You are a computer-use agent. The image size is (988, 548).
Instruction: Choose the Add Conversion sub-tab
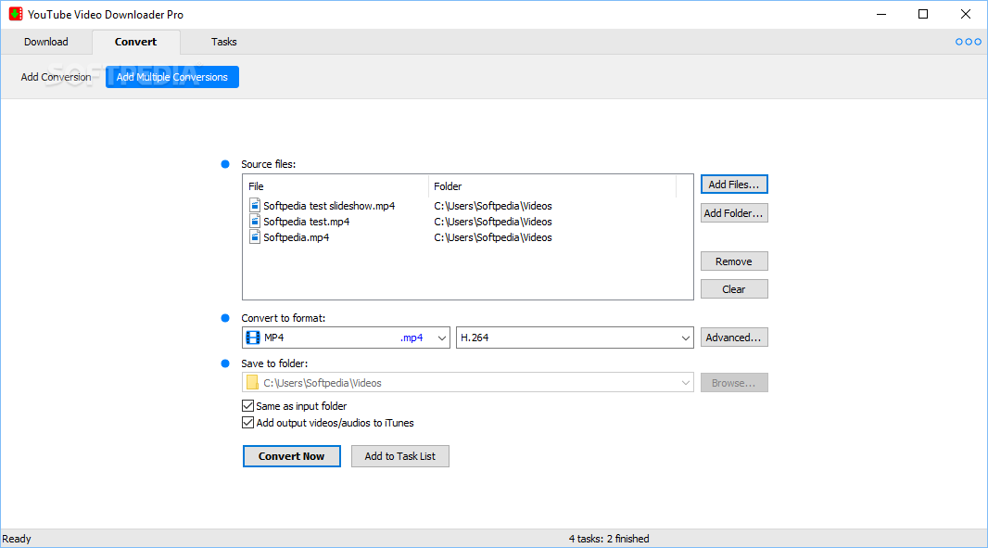[57, 77]
